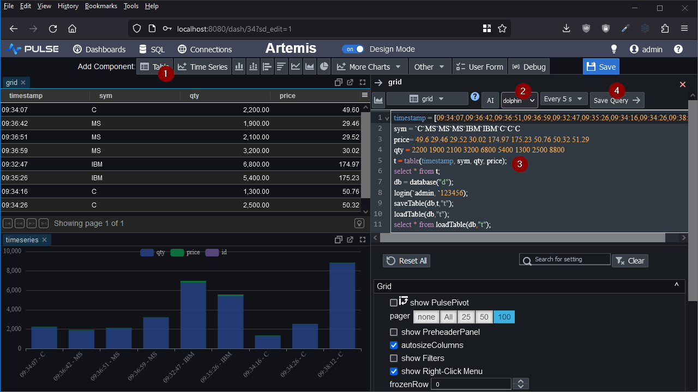Go to the last page of the grid

tap(44, 223)
